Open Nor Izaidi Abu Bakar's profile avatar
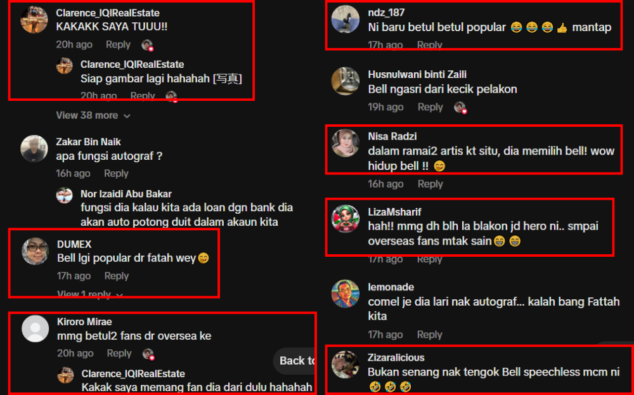This screenshot has height=395, width=634. click(64, 196)
